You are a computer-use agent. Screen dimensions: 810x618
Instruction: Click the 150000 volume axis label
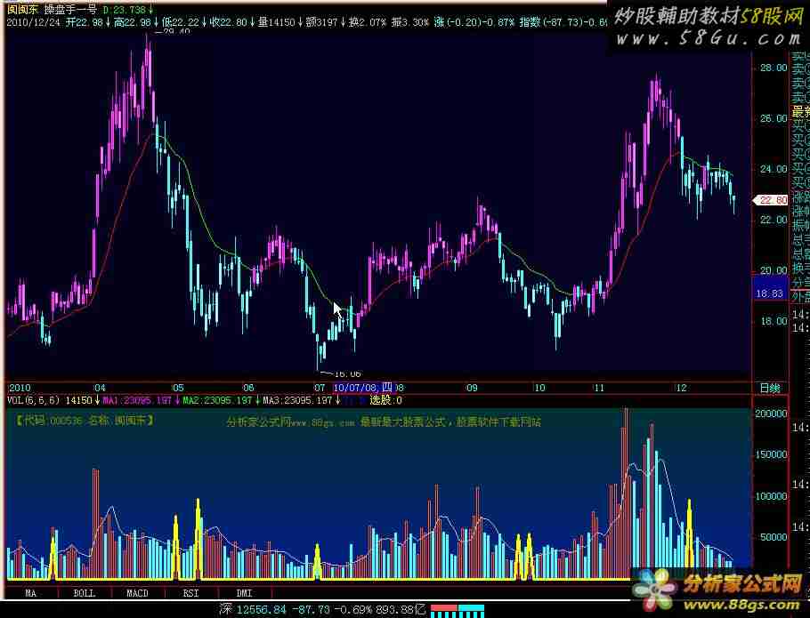tap(771, 454)
